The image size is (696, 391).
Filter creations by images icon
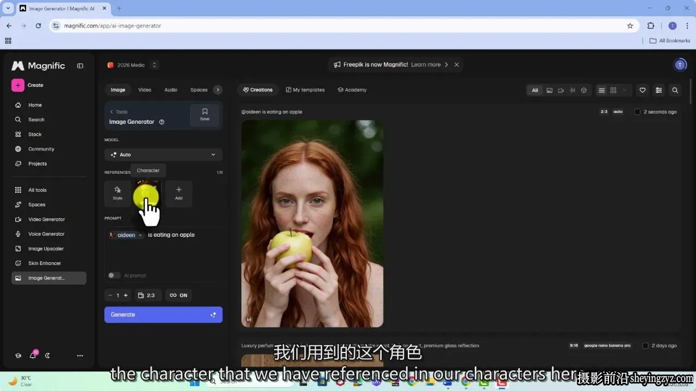click(x=549, y=90)
